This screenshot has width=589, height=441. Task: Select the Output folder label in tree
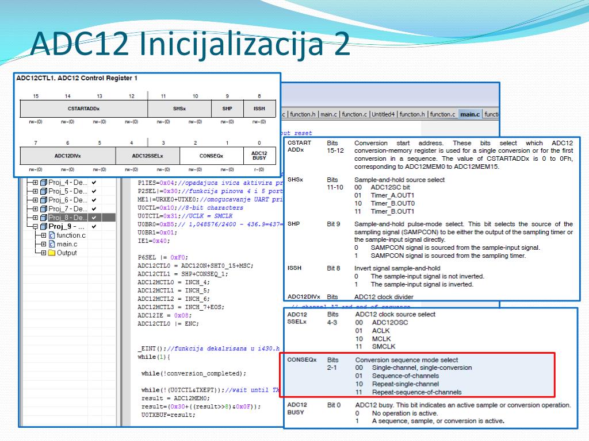(x=67, y=253)
